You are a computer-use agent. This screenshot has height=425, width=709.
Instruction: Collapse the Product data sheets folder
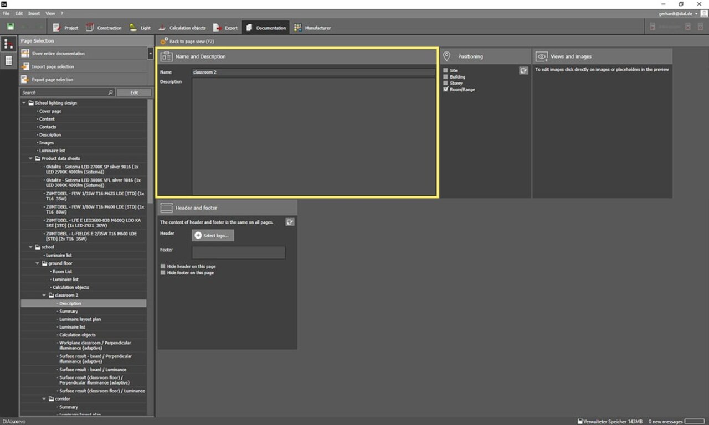(x=31, y=159)
